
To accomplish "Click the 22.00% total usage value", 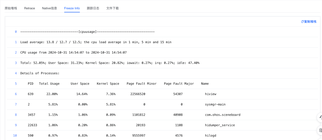I will click(x=52, y=94).
